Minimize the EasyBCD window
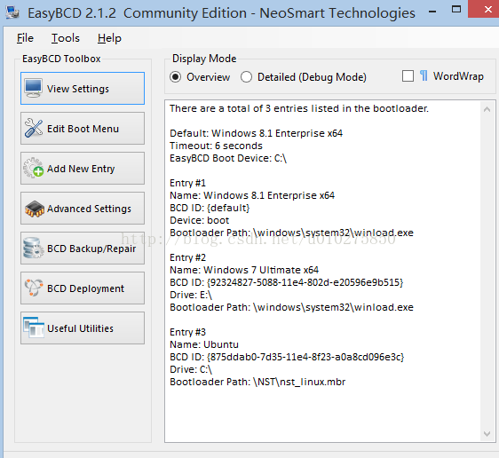 (x=432, y=12)
